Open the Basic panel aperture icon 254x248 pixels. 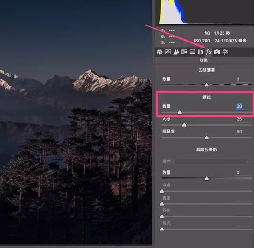tap(160, 52)
